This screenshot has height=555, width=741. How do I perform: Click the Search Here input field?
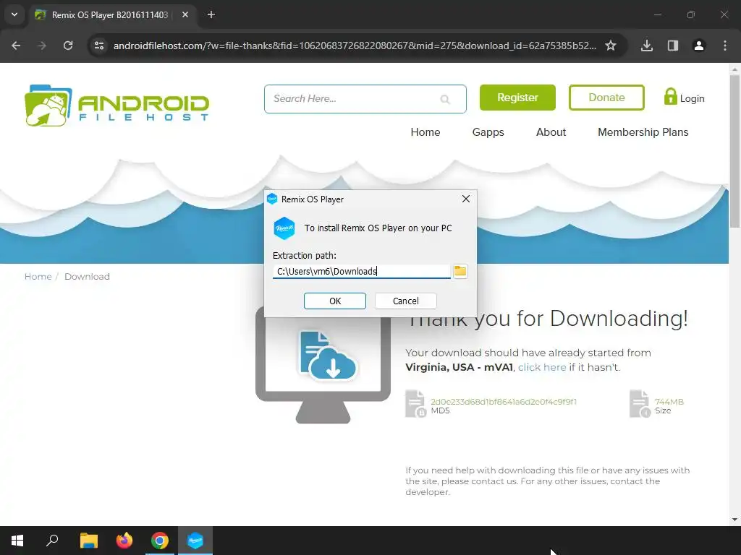[x=365, y=99]
